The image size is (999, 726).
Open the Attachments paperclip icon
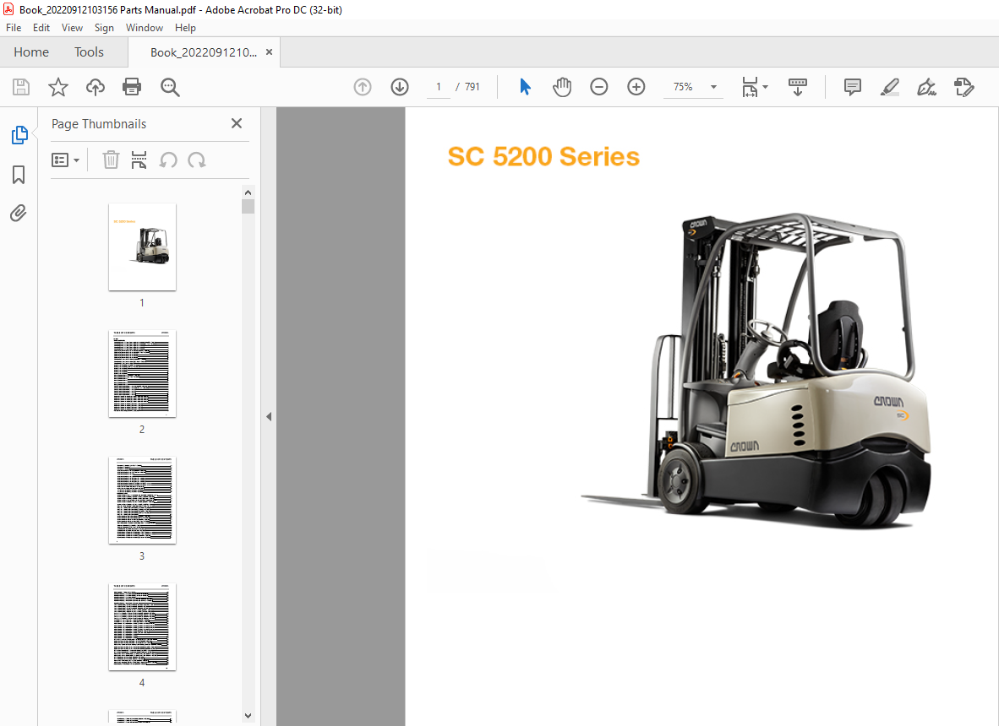[x=19, y=213]
